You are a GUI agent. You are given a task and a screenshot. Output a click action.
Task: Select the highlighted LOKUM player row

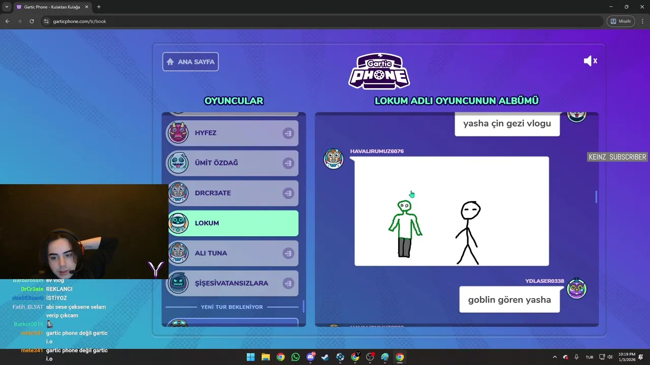pyautogui.click(x=233, y=223)
